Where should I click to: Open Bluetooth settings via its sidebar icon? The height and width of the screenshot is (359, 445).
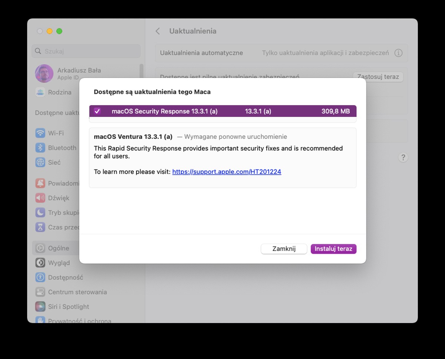pyautogui.click(x=40, y=148)
